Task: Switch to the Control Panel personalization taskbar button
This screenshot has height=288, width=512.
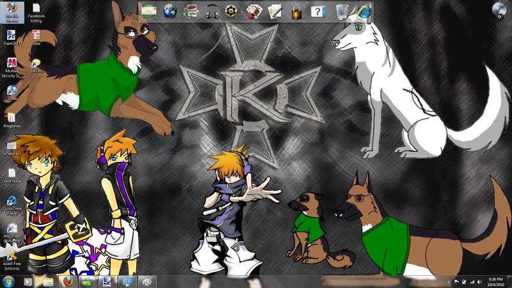Action: pyautogui.click(x=127, y=282)
